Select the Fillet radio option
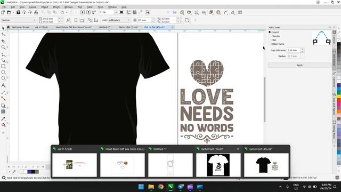Image resolution: width=341 pixels, height=192 pixels. click(270, 40)
